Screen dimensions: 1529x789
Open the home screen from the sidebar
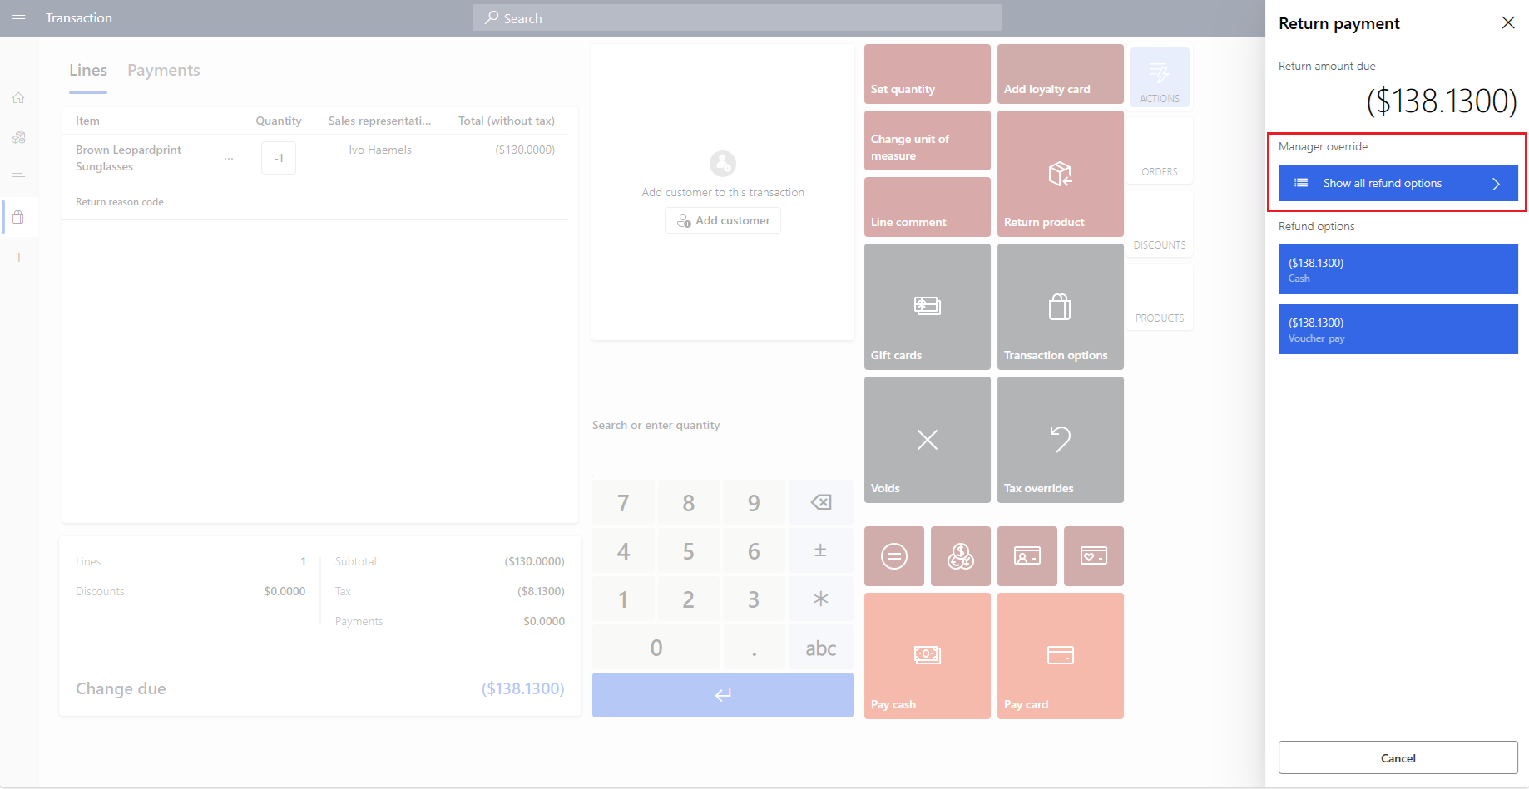click(18, 97)
